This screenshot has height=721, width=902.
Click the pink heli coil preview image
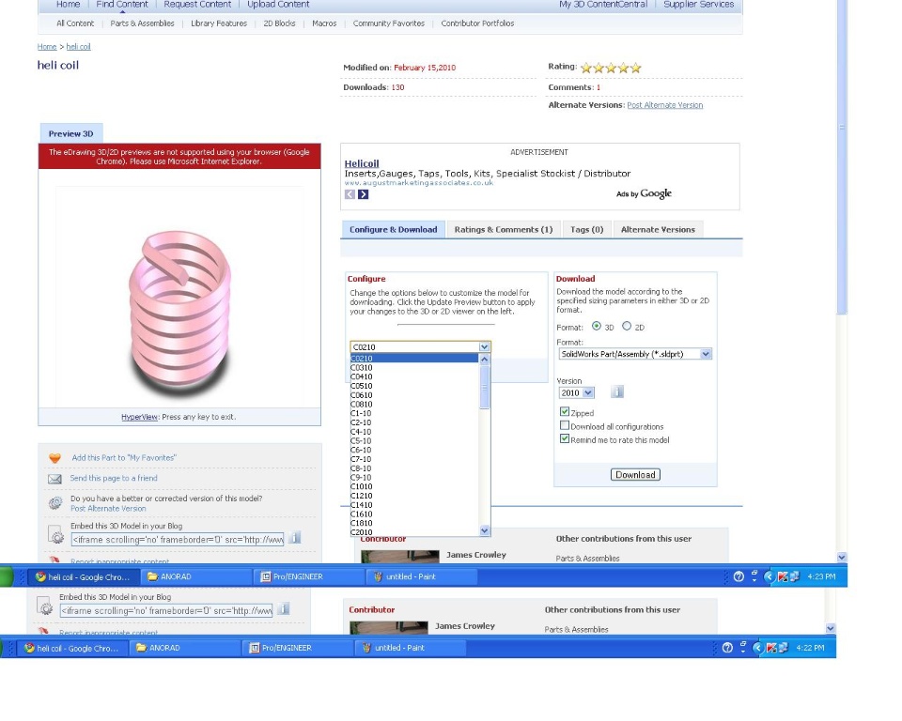179,314
